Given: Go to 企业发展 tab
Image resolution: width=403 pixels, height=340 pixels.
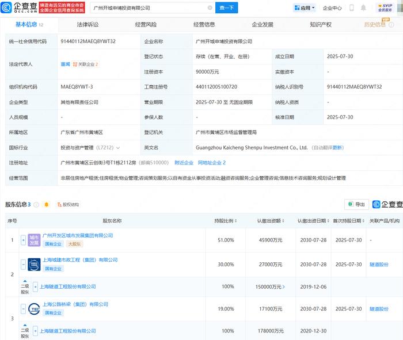Looking at the screenshot, I should coord(263,25).
